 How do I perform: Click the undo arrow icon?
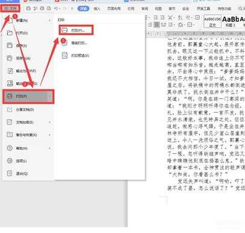point(56,8)
